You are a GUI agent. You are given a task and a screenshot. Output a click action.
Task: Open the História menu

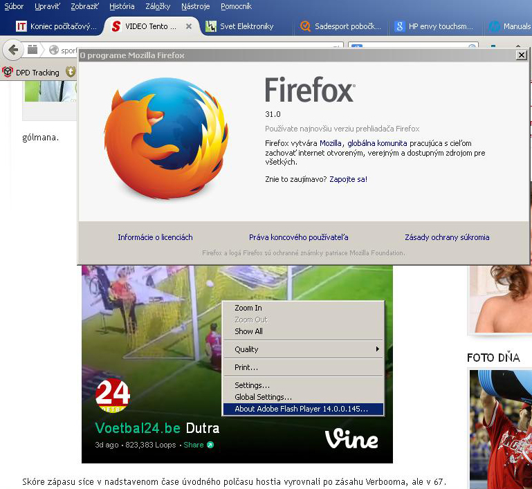point(122,6)
